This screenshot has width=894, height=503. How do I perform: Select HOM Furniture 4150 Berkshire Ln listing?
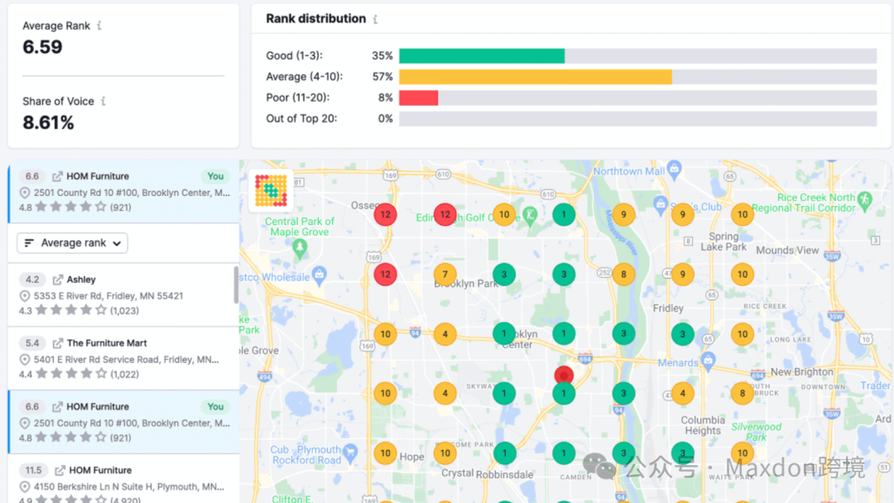click(122, 479)
